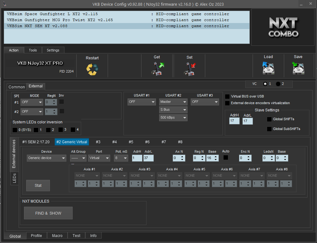Toggle SPI #2 Inv checkbox
Viewport: 317px width, 243px height.
(x=62, y=111)
